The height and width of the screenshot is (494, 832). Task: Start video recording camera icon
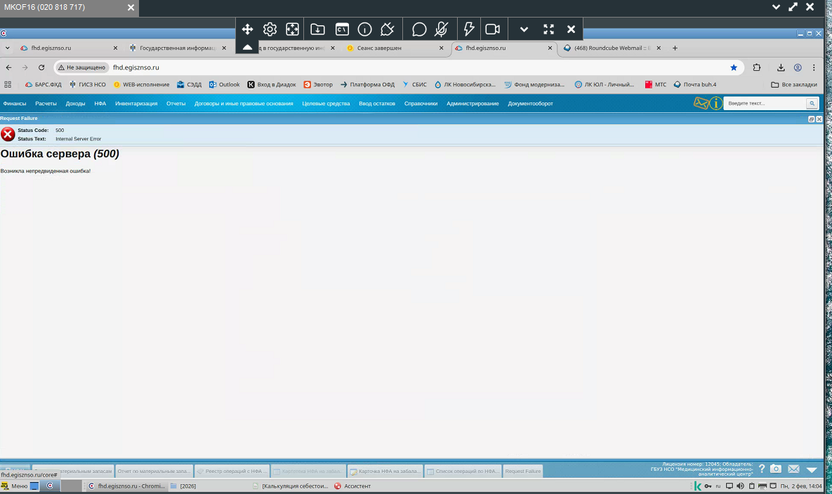pyautogui.click(x=493, y=29)
